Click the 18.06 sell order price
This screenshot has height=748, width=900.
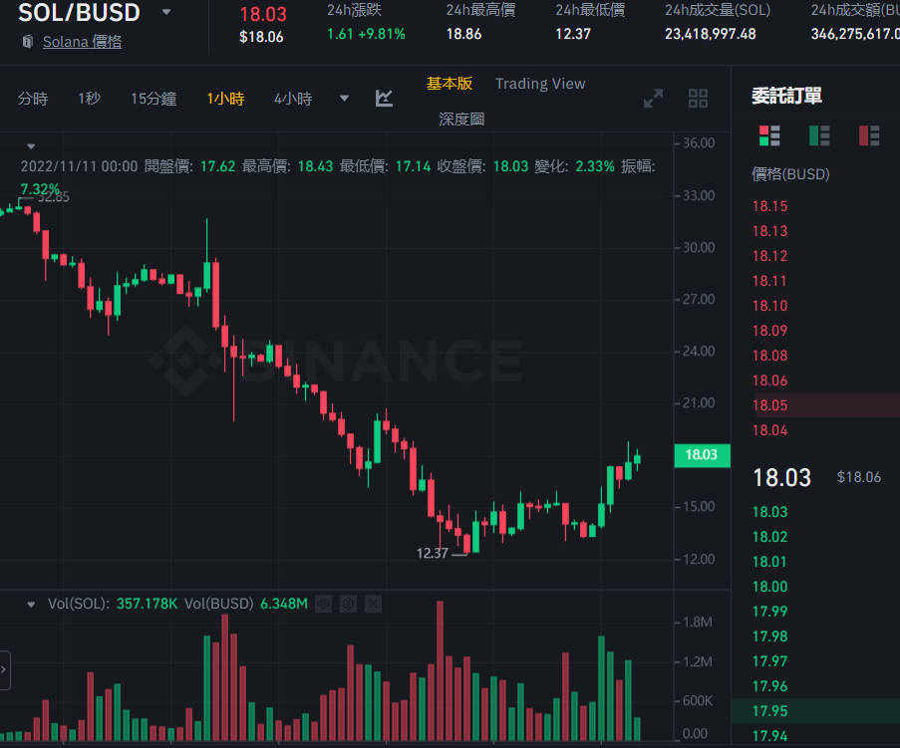[x=769, y=380]
